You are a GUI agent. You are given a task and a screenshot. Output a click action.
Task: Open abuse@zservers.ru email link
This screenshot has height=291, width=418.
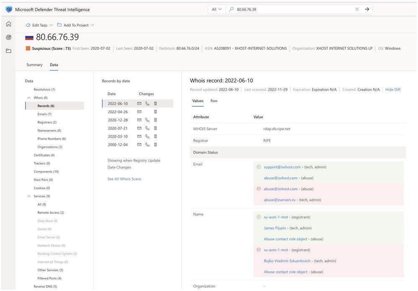click(280, 200)
